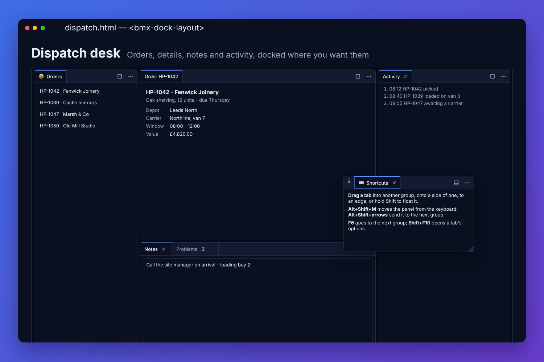Click the 'Dispatch desk' page heading
The height and width of the screenshot is (362, 544).
pyautogui.click(x=76, y=53)
